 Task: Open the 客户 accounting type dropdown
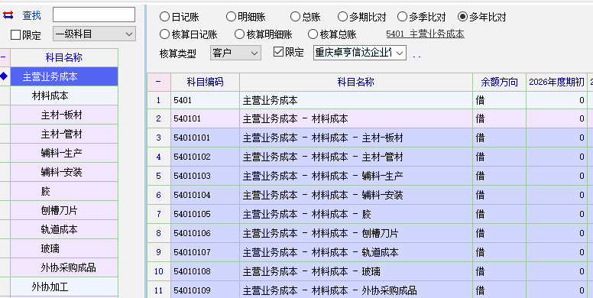(235, 53)
